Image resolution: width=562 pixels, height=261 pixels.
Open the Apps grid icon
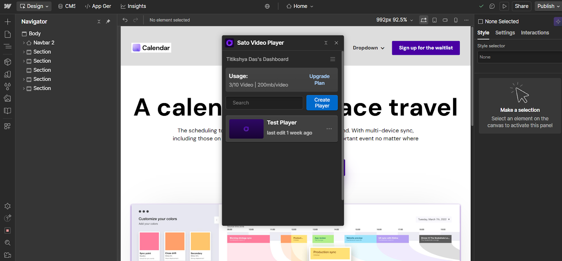pos(7,126)
